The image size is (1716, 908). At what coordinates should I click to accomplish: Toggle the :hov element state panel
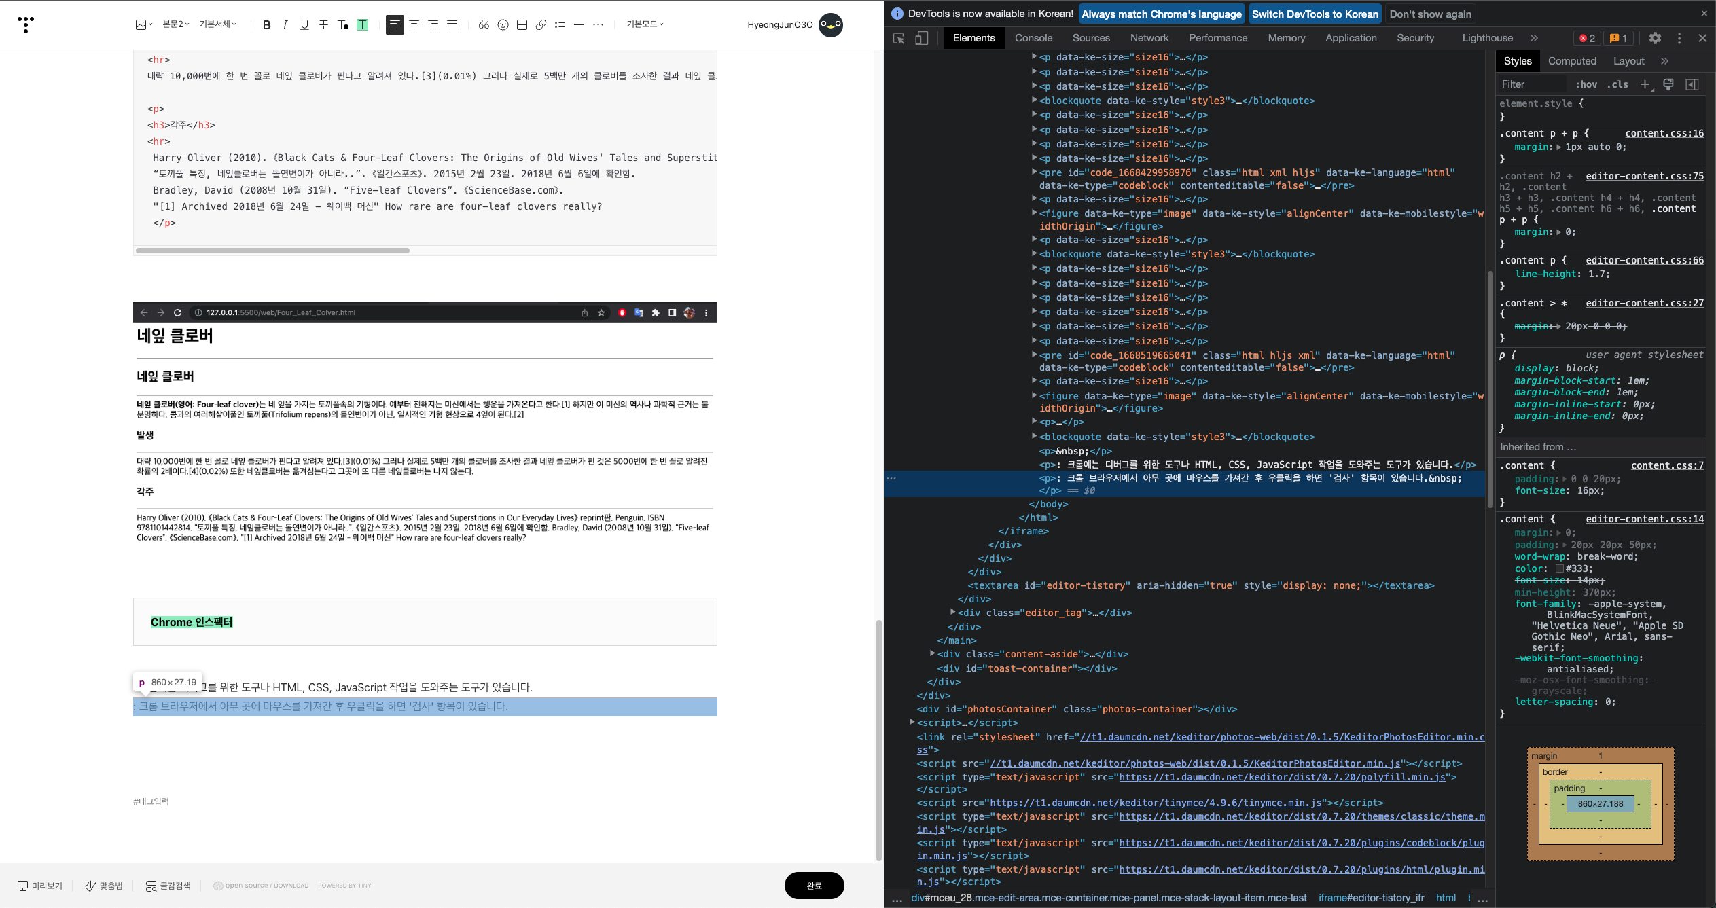tap(1586, 84)
